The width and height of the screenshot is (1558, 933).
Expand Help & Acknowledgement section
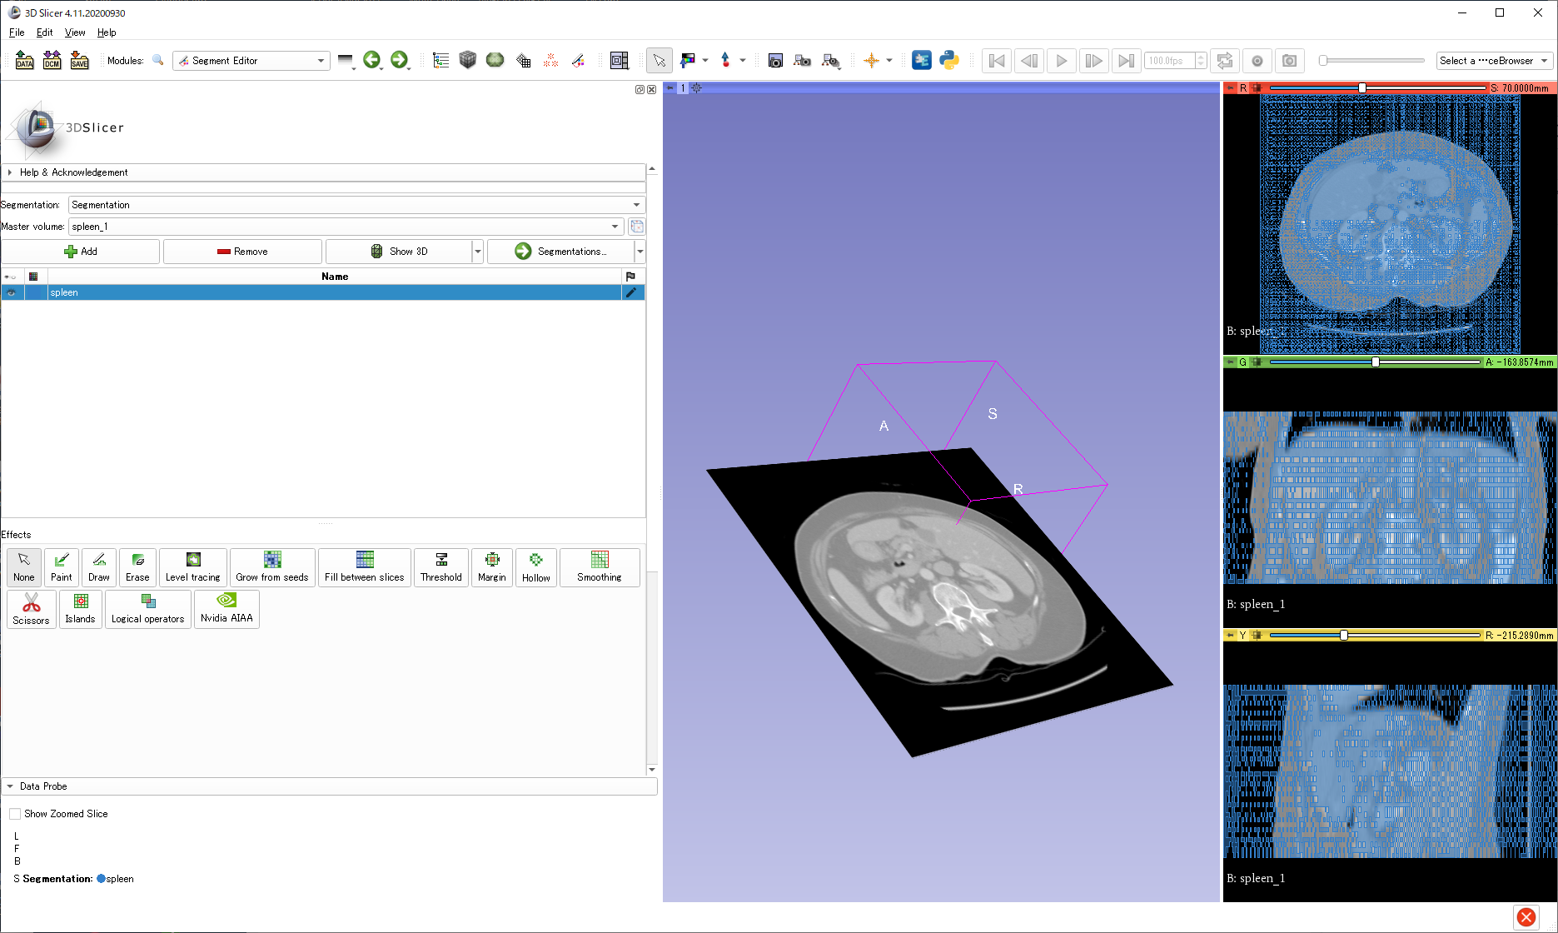tap(323, 172)
